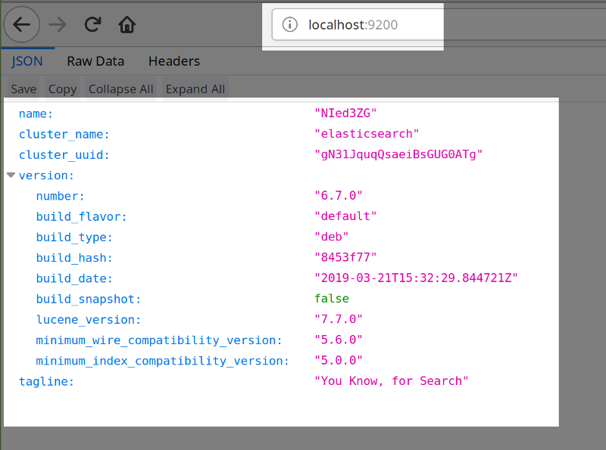Screen dimensions: 606x450
Task: Click the false value of build_snapshot
Action: pyautogui.click(x=332, y=298)
